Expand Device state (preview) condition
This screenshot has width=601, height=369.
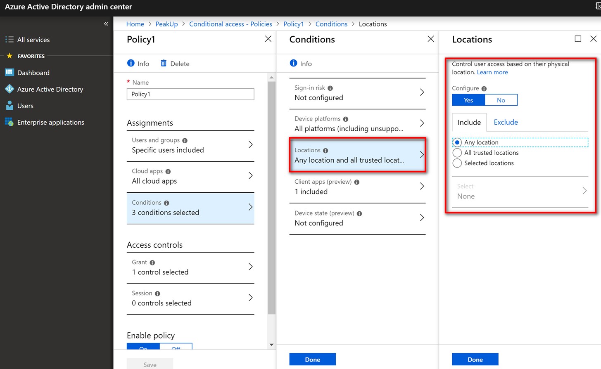(x=357, y=218)
